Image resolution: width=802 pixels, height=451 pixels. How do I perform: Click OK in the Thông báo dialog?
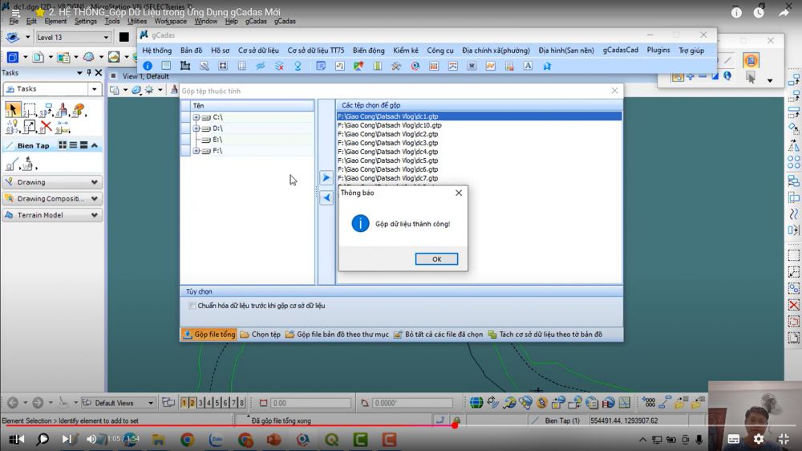436,259
